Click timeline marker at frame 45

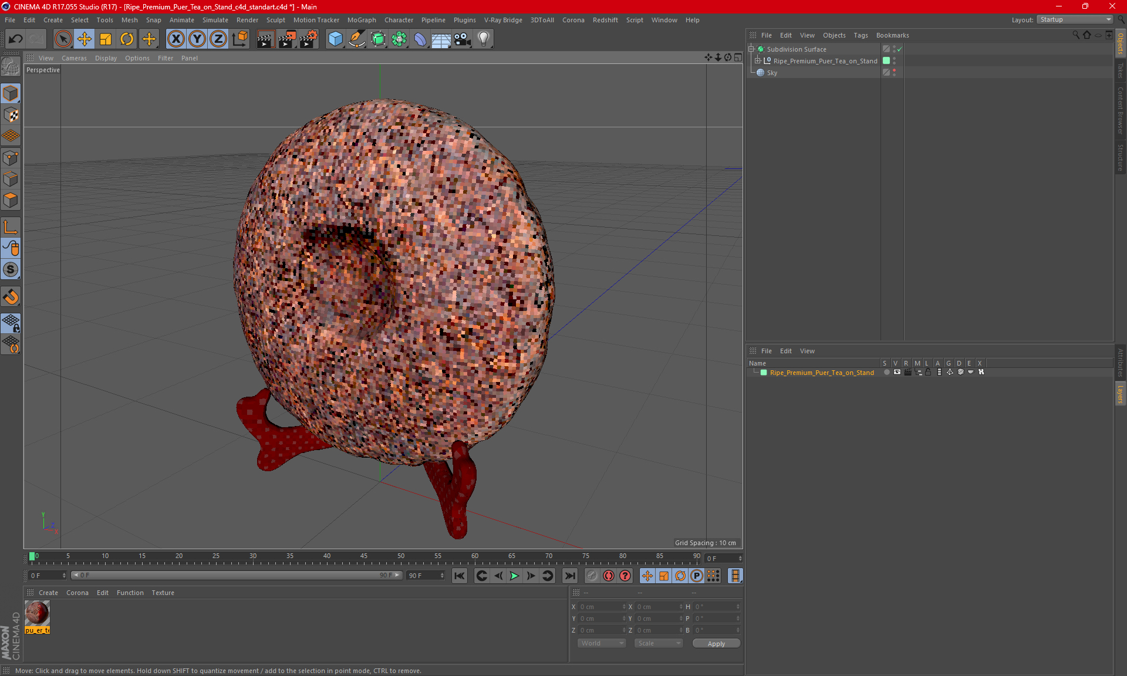(364, 556)
